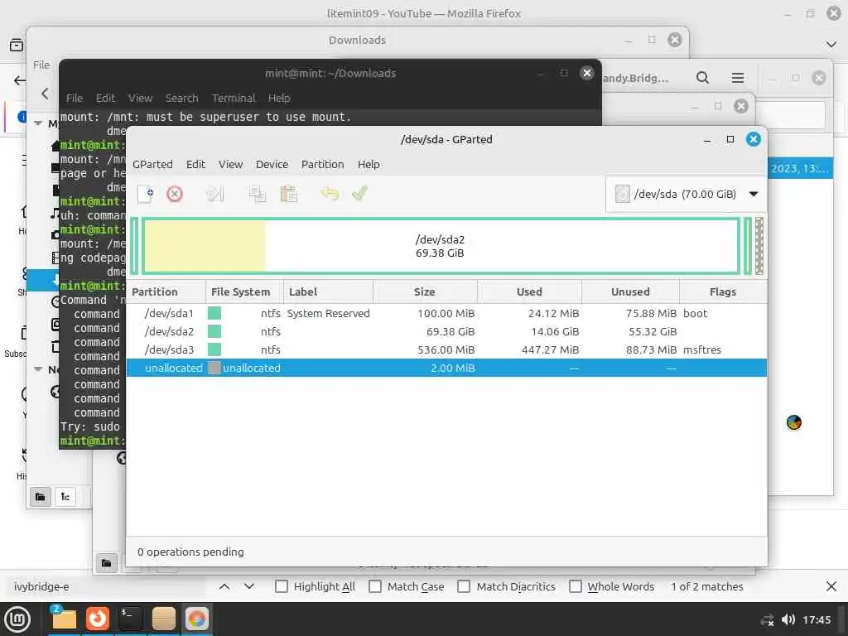848x636 pixels.
Task: Click Delete partition icon in GParted toolbar
Action: [175, 194]
